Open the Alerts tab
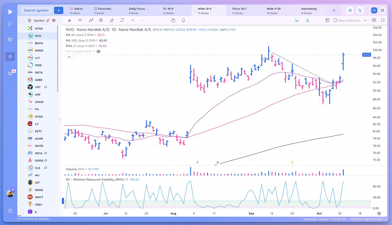 point(76,10)
